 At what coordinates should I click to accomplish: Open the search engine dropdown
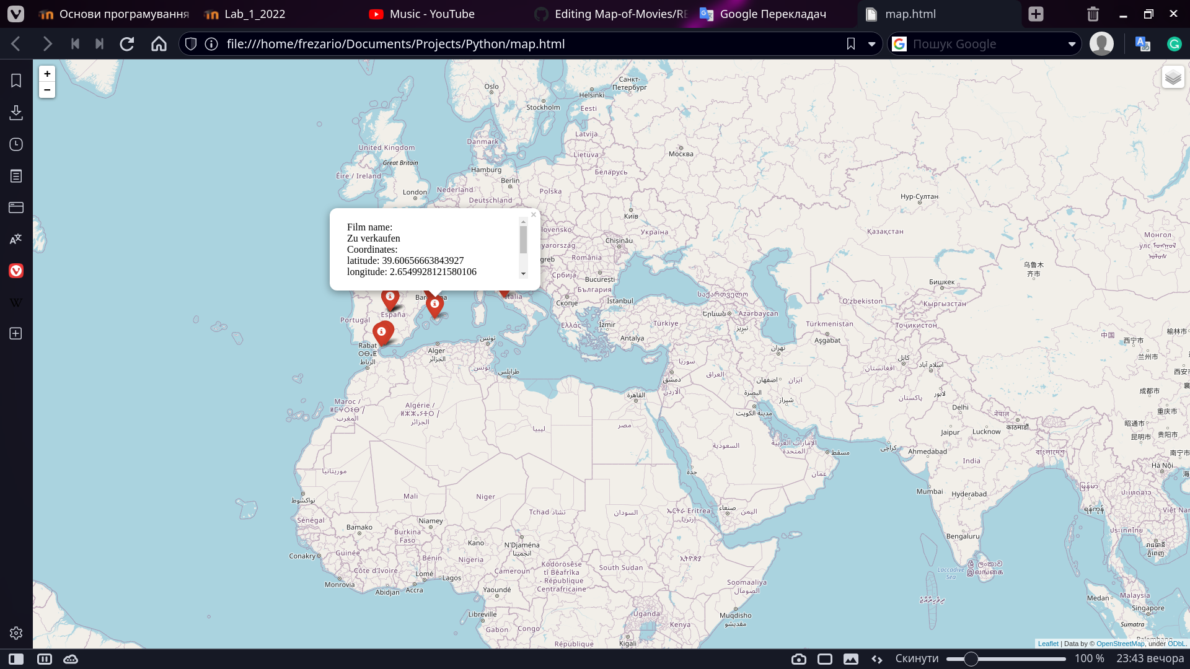1073,43
